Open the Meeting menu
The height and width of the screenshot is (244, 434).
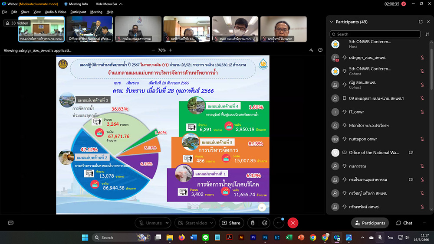(x=96, y=12)
